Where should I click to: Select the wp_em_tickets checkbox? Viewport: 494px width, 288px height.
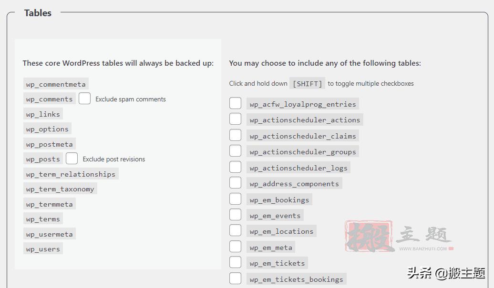coord(235,262)
